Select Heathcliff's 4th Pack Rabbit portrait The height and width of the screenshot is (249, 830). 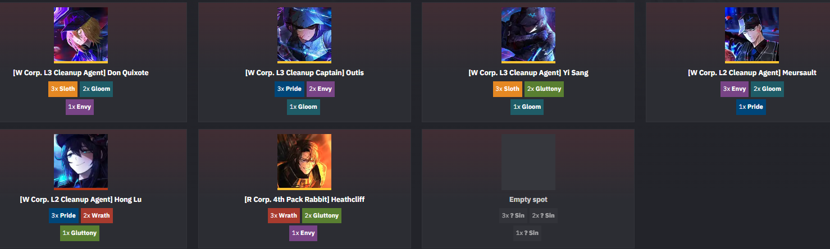coord(304,162)
